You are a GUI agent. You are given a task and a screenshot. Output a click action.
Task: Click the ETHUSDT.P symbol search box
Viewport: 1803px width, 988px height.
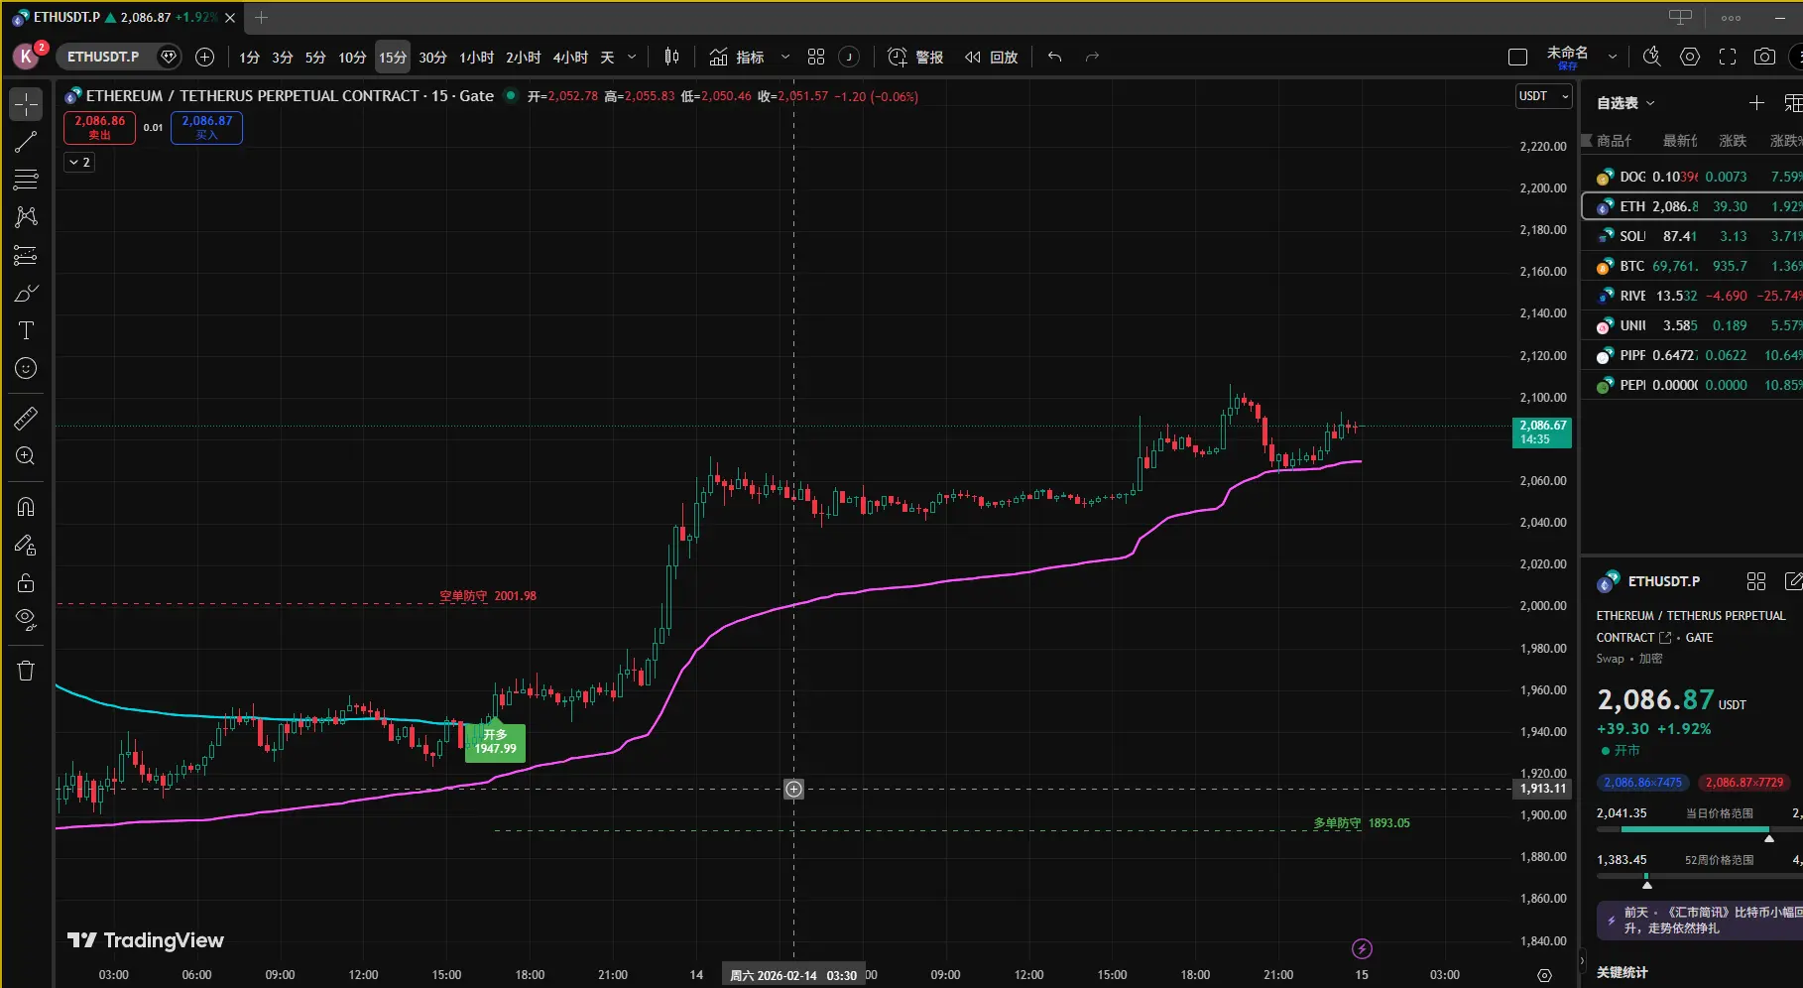pos(103,57)
